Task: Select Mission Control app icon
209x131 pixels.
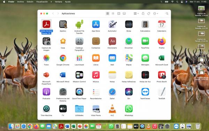Action: [x=79, y=75]
